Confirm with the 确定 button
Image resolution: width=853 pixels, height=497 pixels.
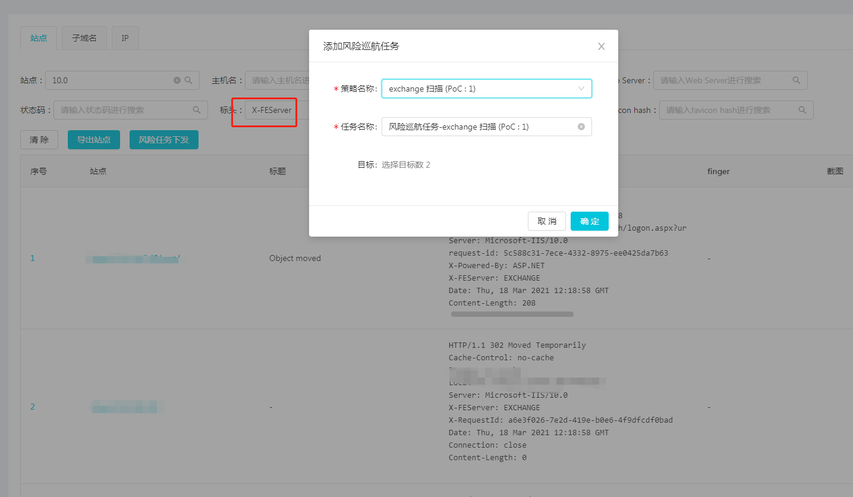pos(590,221)
